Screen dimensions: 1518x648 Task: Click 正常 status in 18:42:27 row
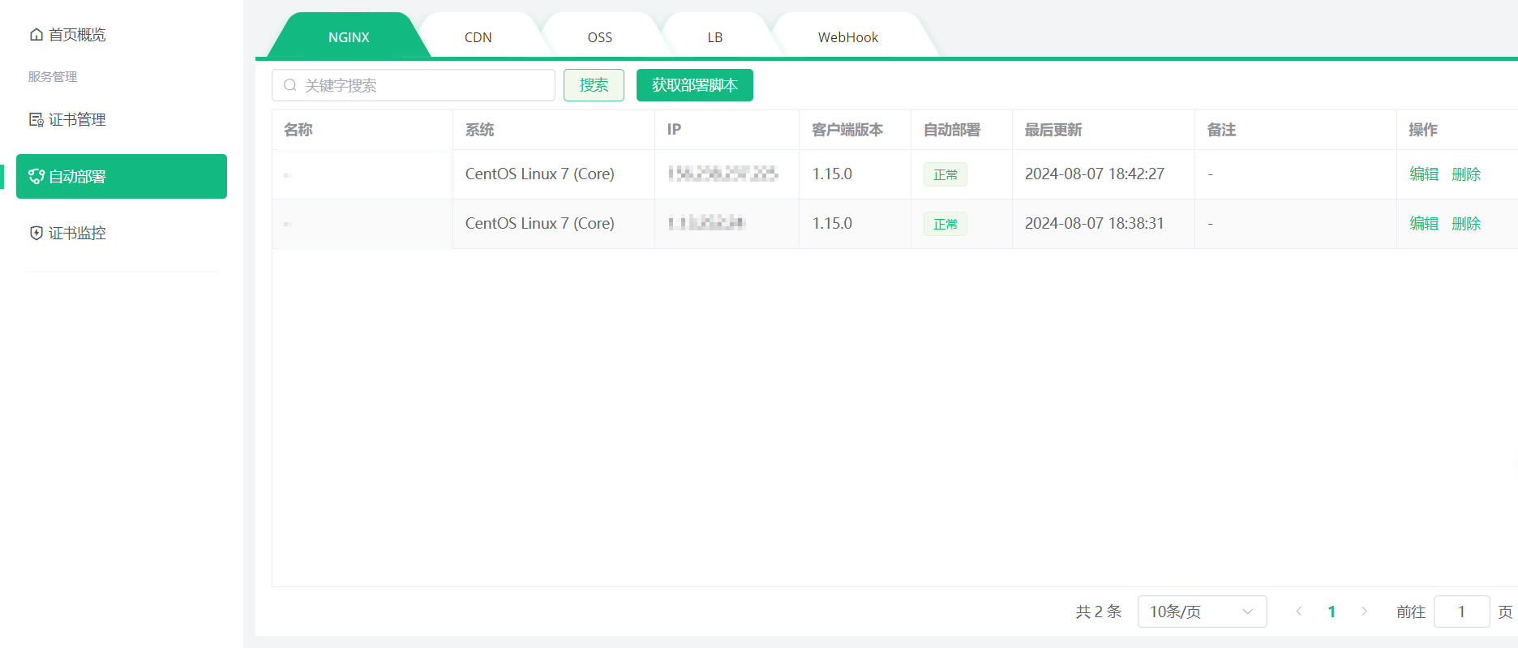tap(946, 174)
